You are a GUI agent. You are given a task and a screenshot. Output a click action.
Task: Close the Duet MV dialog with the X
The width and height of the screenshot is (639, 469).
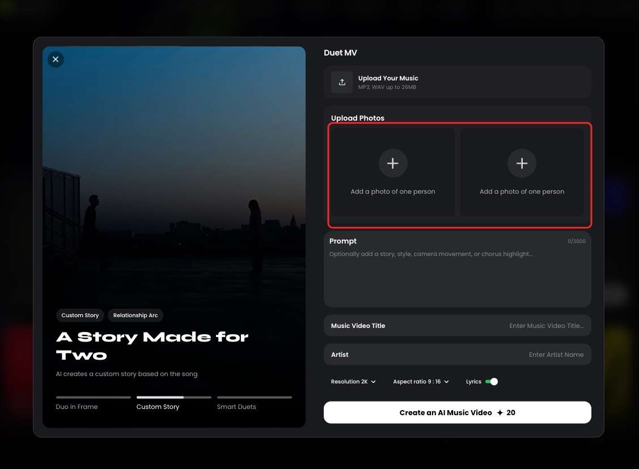point(56,59)
